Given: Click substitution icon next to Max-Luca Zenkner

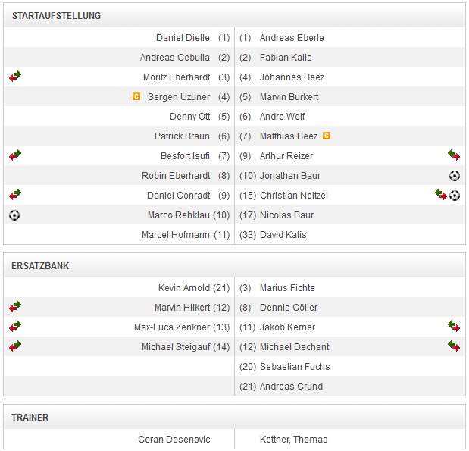Looking at the screenshot, I should pos(15,327).
